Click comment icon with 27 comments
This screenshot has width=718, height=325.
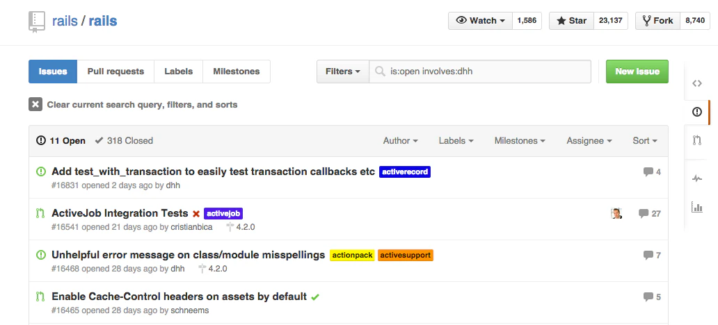click(644, 213)
